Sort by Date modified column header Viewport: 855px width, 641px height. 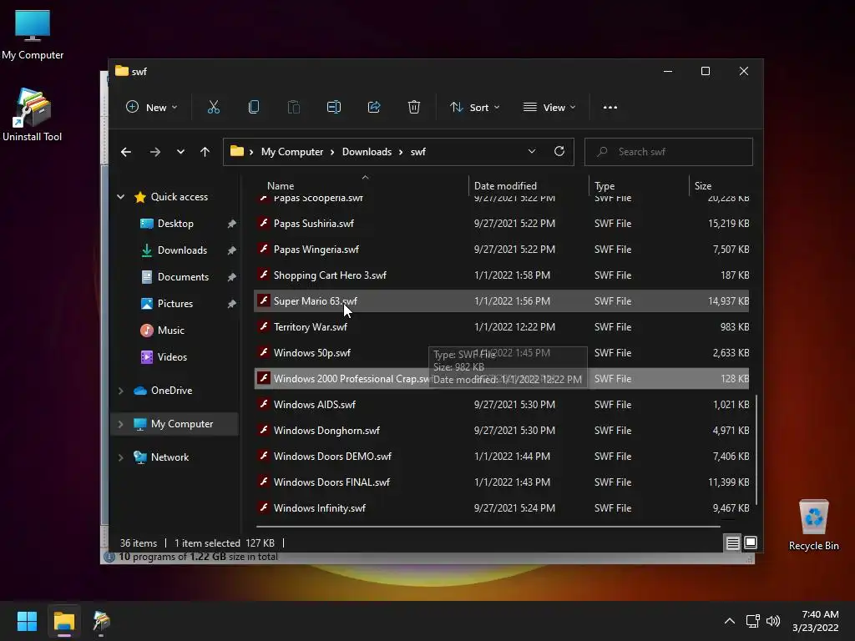pos(528,185)
